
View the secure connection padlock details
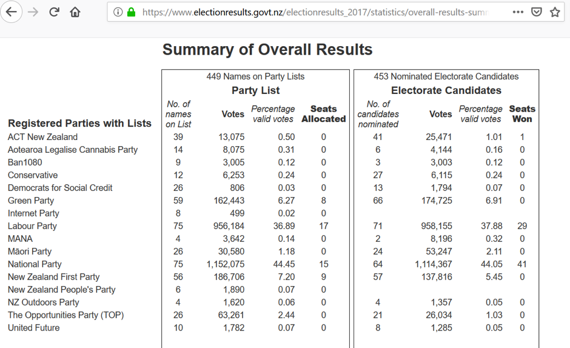[x=131, y=12]
